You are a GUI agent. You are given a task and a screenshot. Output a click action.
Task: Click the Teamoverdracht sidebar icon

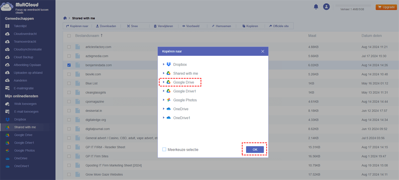coord(7,42)
